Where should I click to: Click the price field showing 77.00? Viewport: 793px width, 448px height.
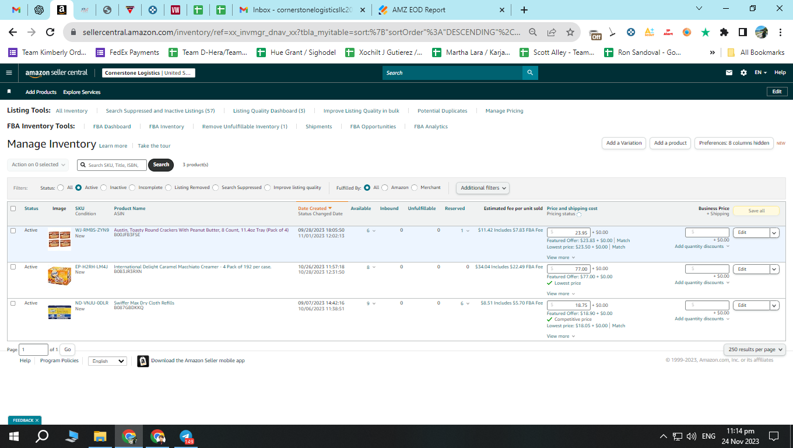point(569,269)
